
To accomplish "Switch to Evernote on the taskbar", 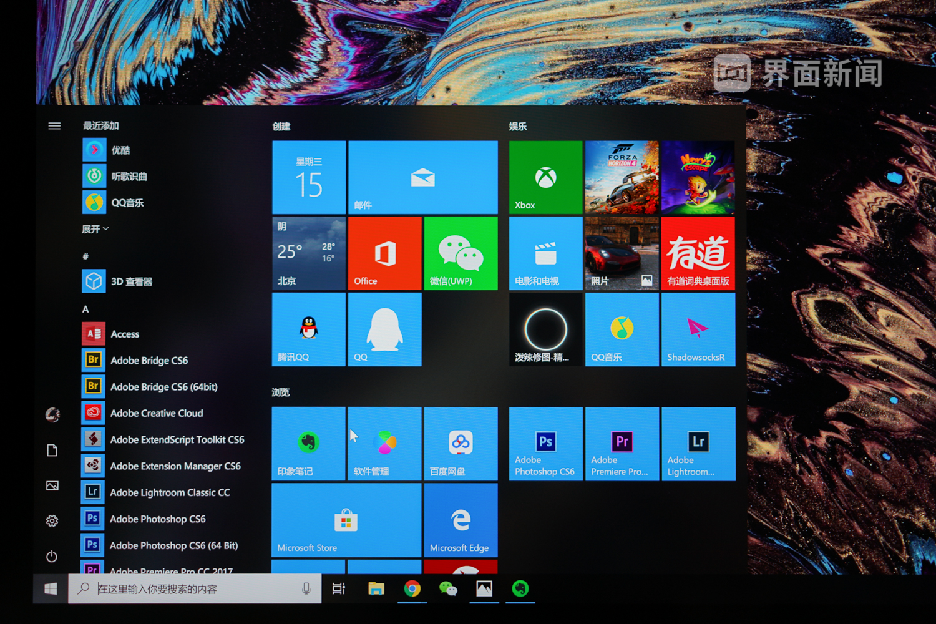I will tap(520, 588).
